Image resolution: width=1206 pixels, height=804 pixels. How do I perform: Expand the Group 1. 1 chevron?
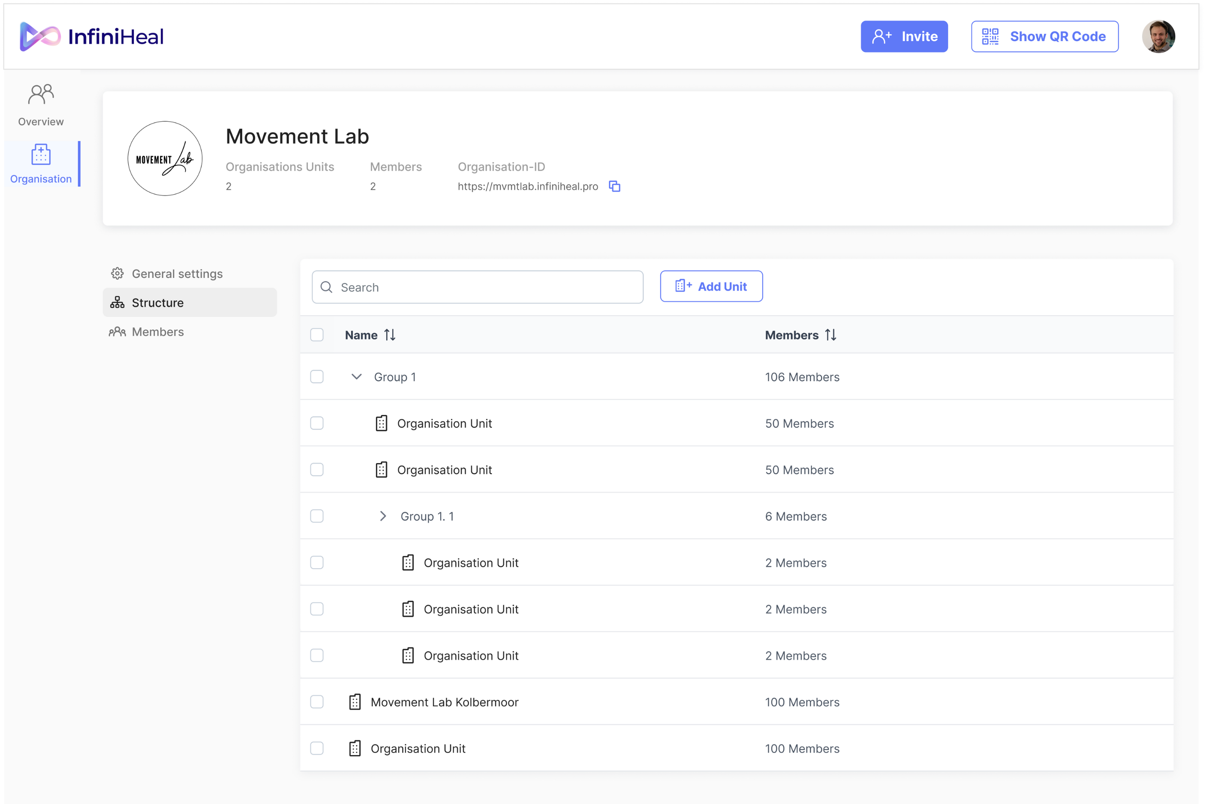(x=382, y=516)
